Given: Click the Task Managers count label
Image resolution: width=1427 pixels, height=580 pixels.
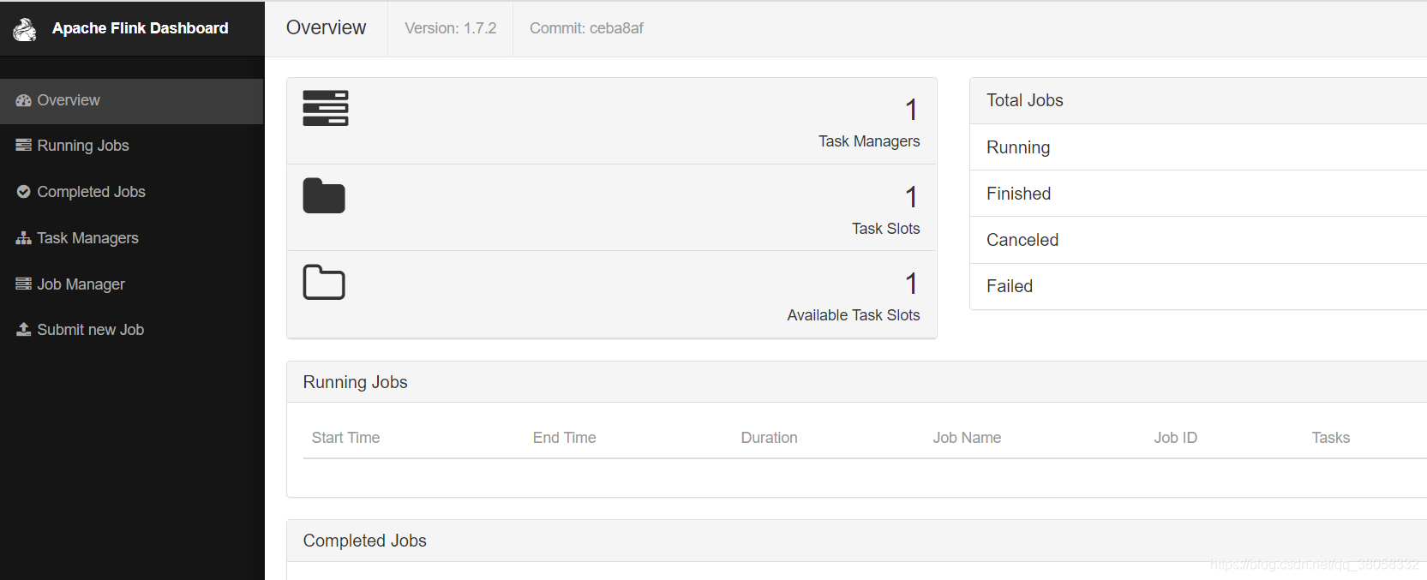Looking at the screenshot, I should click(x=869, y=141).
